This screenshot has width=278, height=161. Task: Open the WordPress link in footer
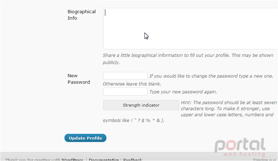click(x=72, y=160)
